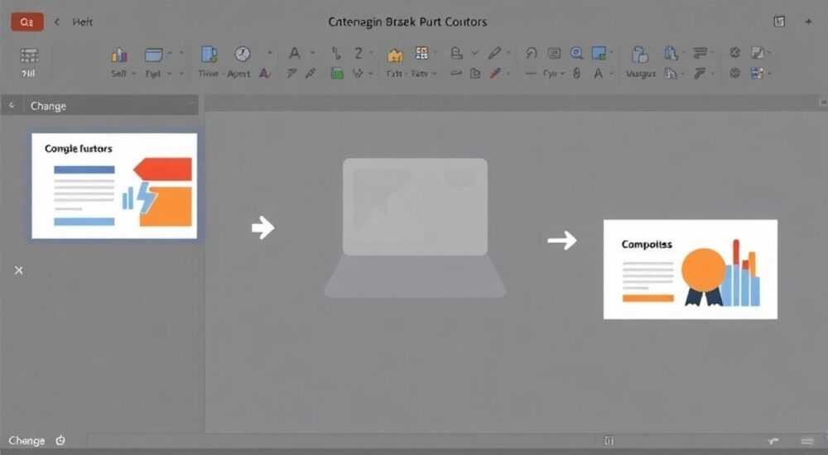The image size is (828, 455).
Task: Click the red Qa app button
Action: point(27,22)
